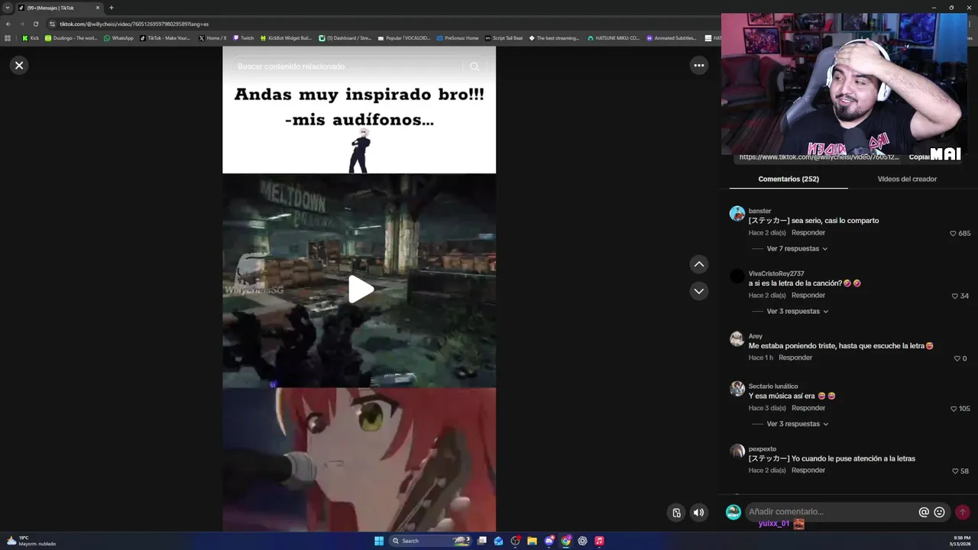
Task: Open the 'Animated Subtitles' bookmark
Action: (672, 37)
